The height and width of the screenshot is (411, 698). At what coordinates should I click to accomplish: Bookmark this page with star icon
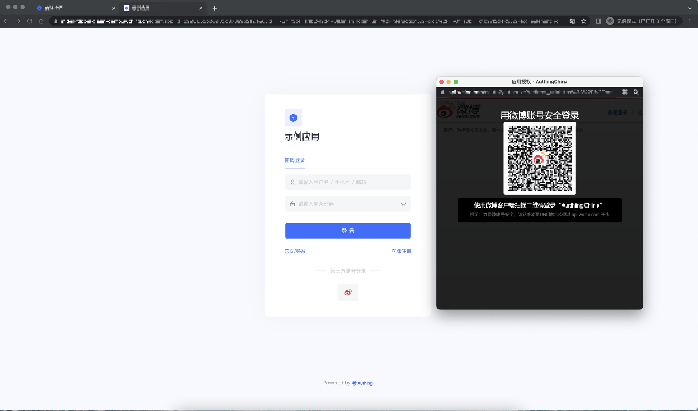click(x=584, y=21)
